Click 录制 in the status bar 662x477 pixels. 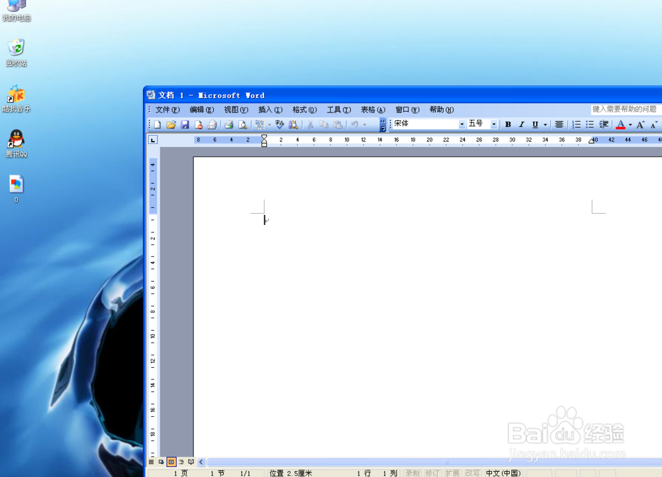[412, 473]
